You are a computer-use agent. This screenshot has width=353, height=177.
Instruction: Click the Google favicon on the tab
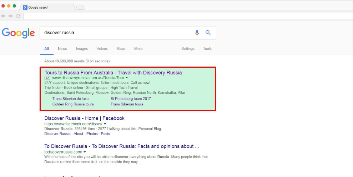(x=25, y=7)
